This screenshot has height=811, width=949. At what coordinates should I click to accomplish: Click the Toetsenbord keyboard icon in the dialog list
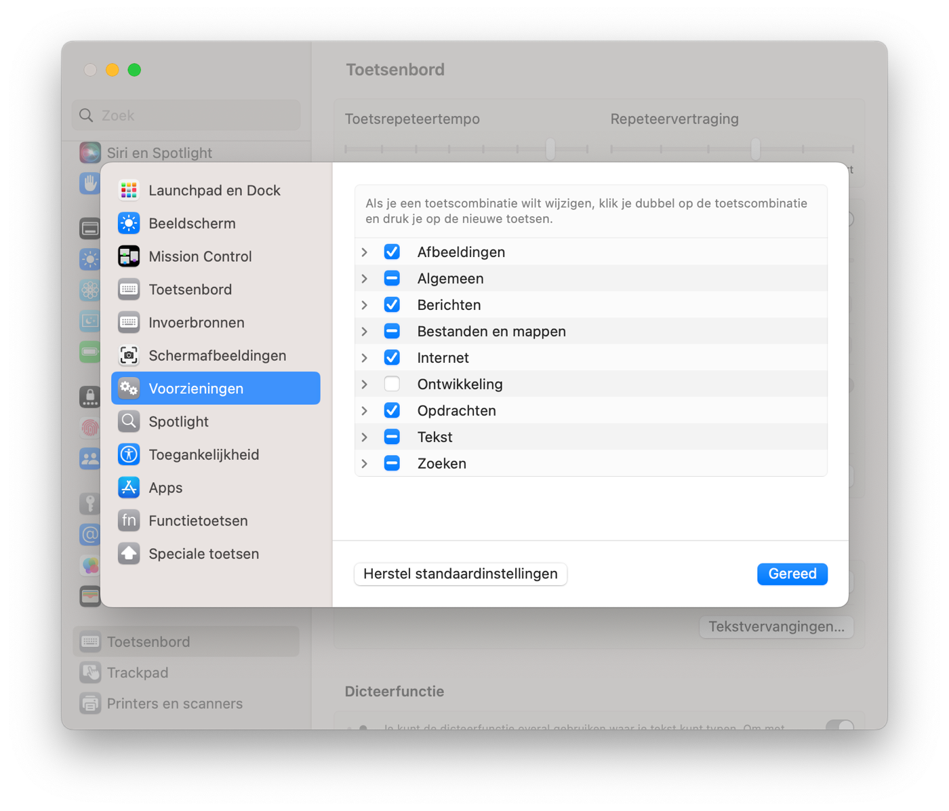pyautogui.click(x=129, y=290)
